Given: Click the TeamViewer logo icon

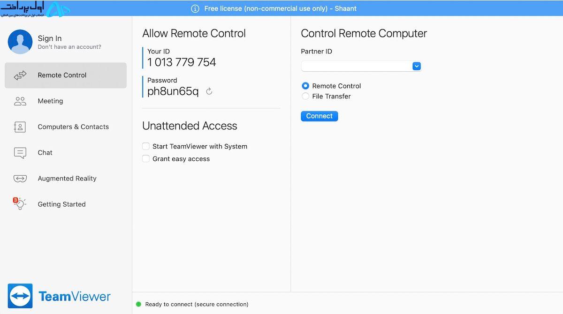Looking at the screenshot, I should 20,296.
